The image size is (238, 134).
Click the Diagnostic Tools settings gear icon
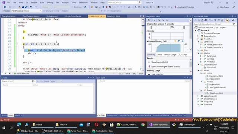click(x=149, y=20)
